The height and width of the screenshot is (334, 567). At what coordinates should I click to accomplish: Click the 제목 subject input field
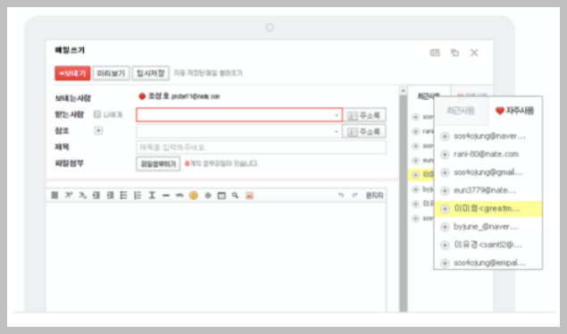(261, 147)
